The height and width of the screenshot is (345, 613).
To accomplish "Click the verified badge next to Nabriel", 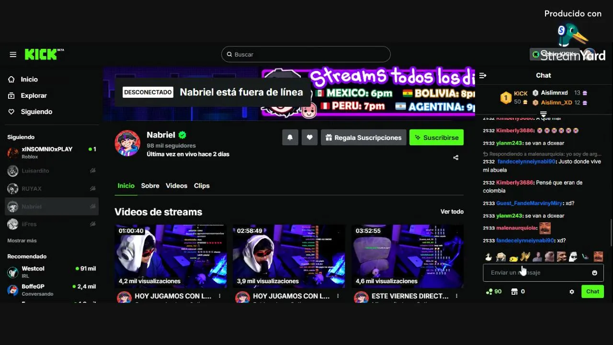I will click(x=182, y=135).
